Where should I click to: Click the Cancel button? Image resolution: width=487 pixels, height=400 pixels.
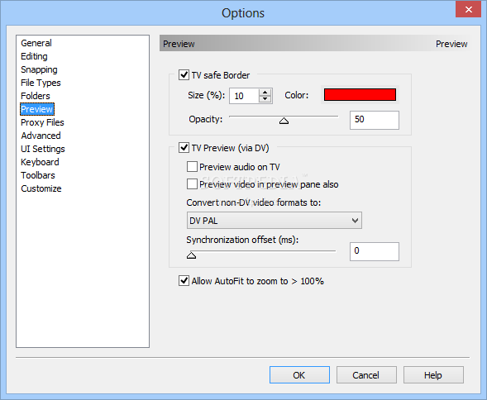coord(366,375)
